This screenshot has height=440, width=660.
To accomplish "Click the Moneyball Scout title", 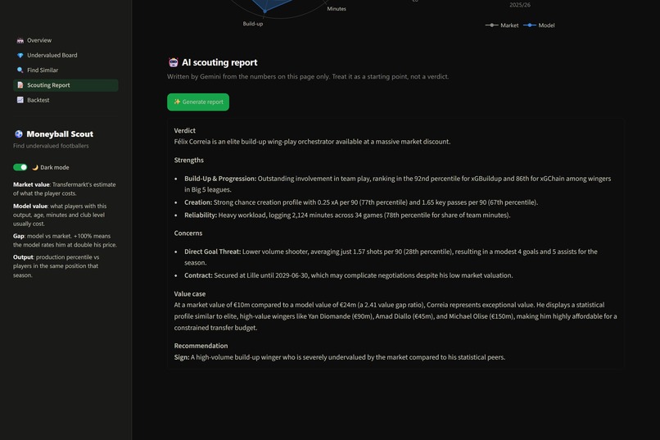I will click(60, 134).
